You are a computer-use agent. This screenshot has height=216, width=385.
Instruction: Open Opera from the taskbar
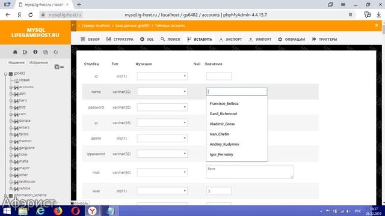(x=75, y=211)
